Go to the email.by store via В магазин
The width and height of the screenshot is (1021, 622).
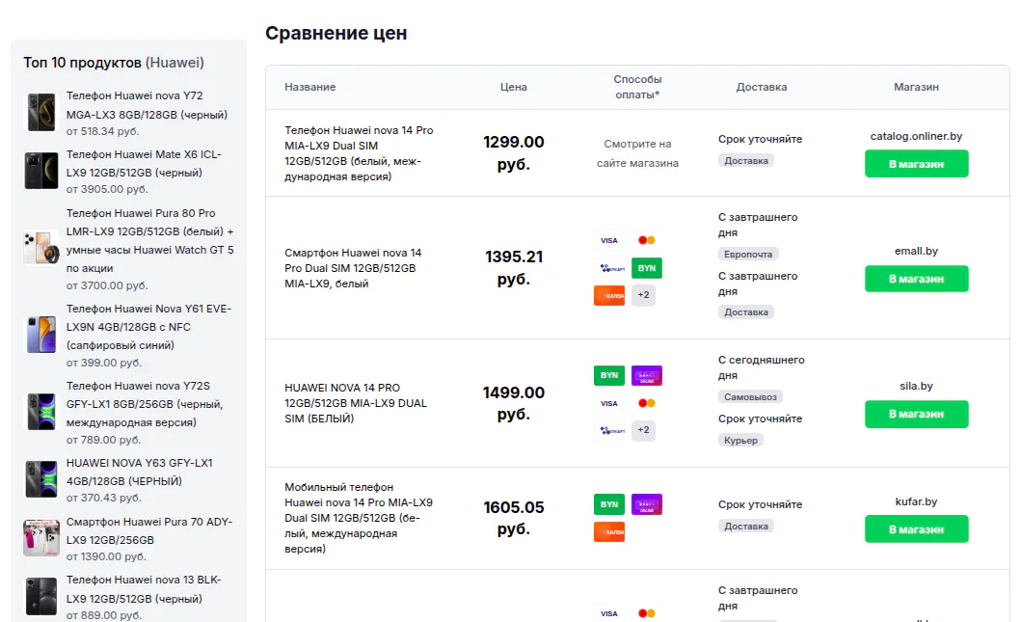coord(916,279)
